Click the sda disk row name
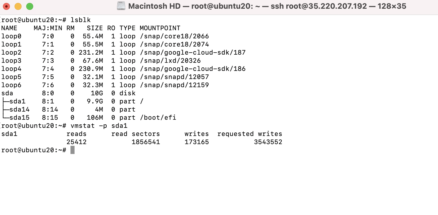This screenshot has height=215, width=438. [7, 93]
